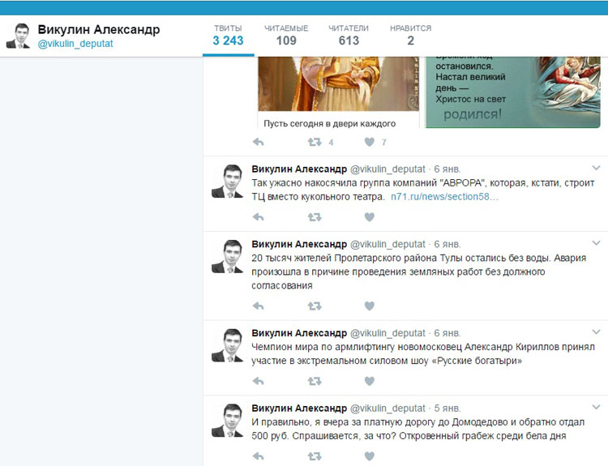
Task: Reply to the АВРОРА company tweet
Action: (x=259, y=217)
